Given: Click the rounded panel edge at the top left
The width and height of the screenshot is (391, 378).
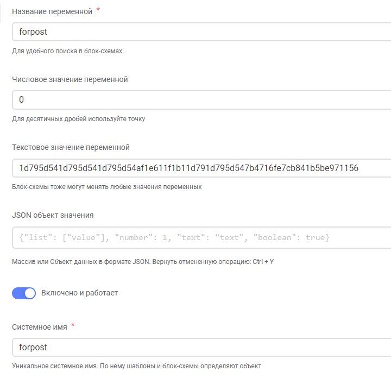Looking at the screenshot, I should (x=1, y=12).
